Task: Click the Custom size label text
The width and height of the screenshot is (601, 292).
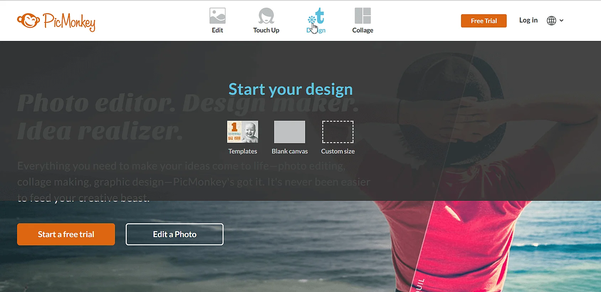Action: (338, 151)
